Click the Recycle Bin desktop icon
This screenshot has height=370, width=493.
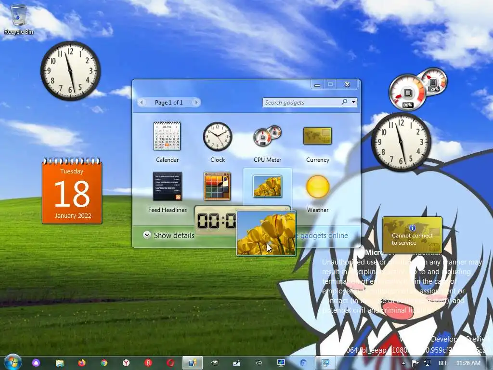(x=19, y=19)
